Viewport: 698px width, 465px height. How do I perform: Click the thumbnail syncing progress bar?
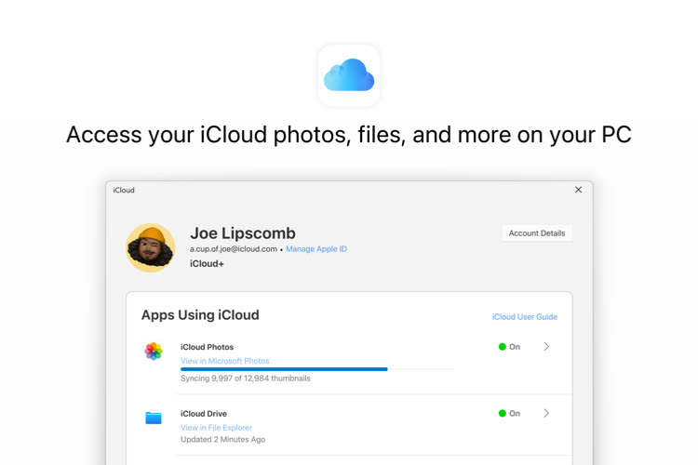317,369
